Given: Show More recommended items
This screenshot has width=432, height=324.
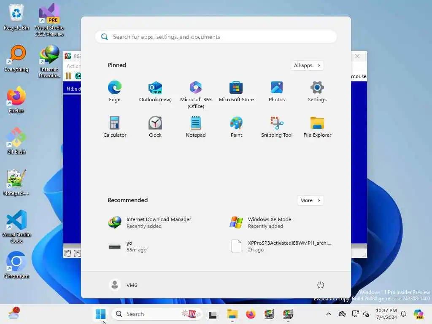Looking at the screenshot, I should 310,200.
